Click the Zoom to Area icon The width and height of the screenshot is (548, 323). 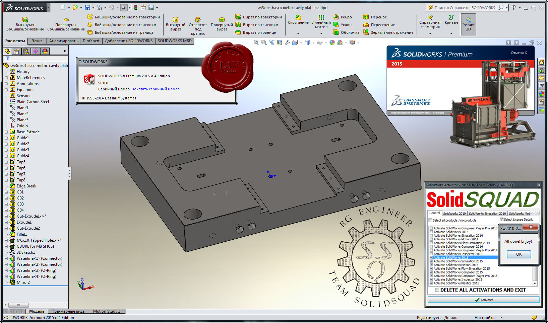(264, 43)
